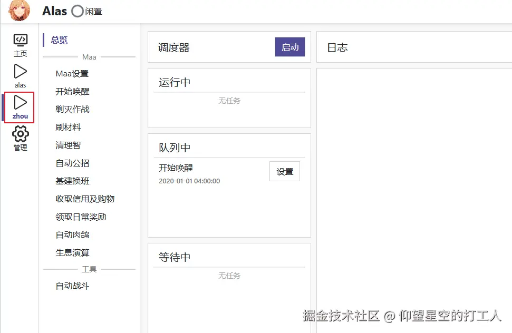Open 领取日常奖励 menu item
Viewport: 512px width, 333px height.
click(x=81, y=217)
